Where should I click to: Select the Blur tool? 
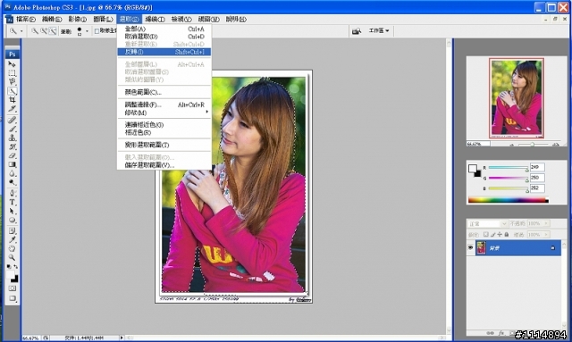[12, 173]
